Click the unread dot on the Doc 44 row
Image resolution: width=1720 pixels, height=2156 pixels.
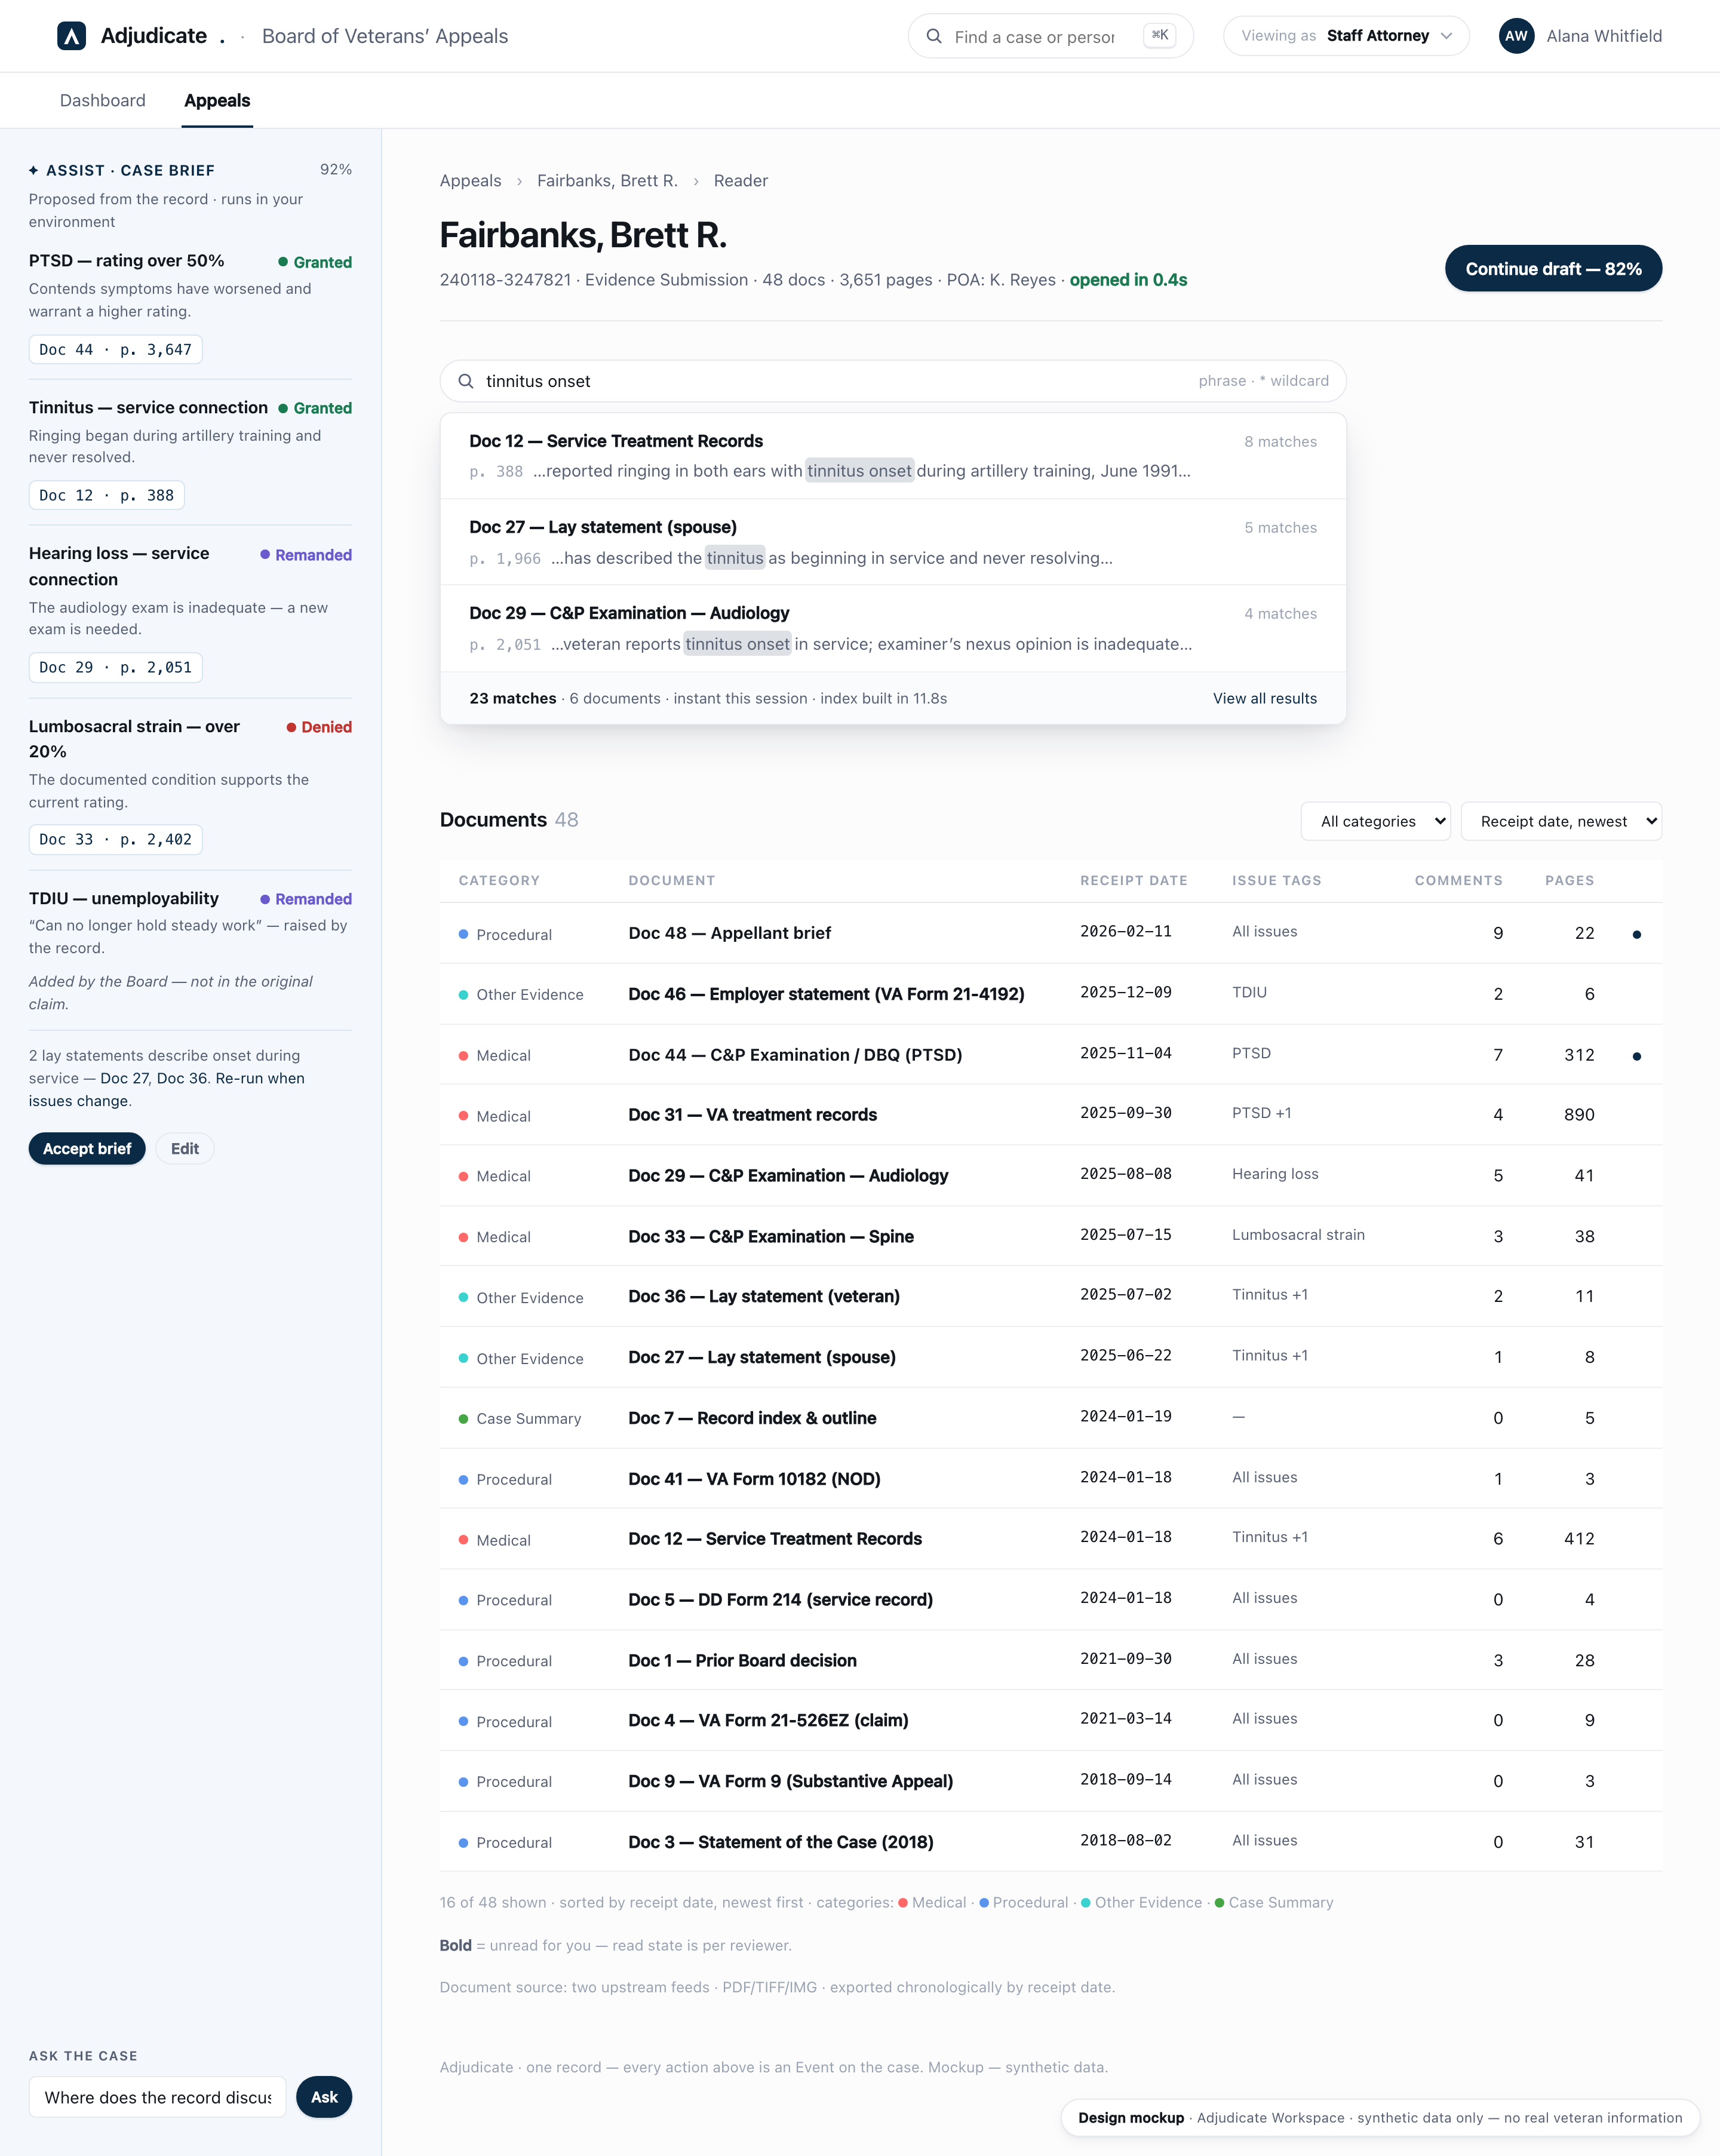point(1637,1056)
